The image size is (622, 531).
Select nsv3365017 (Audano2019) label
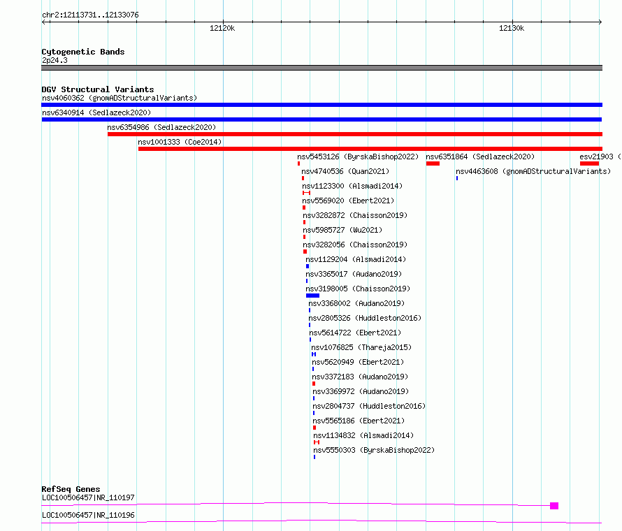point(354,274)
